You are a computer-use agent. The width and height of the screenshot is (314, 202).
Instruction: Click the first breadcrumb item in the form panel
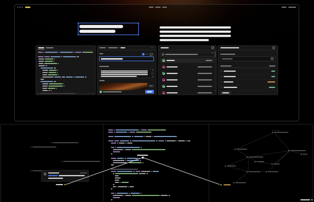tap(102, 48)
